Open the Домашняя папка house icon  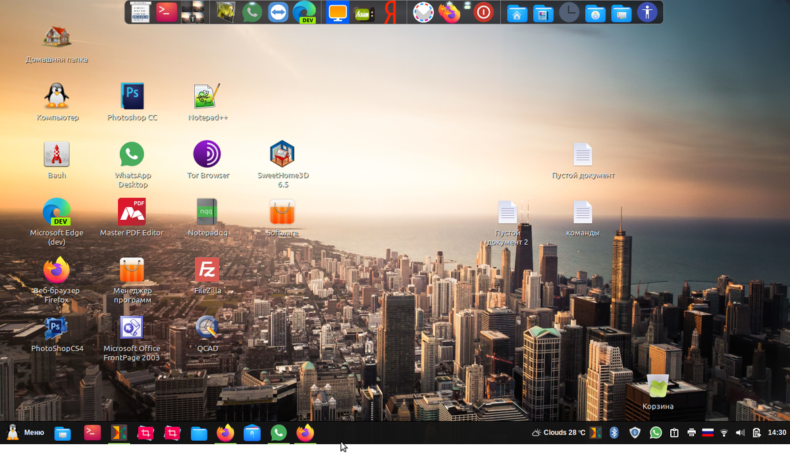(x=57, y=37)
